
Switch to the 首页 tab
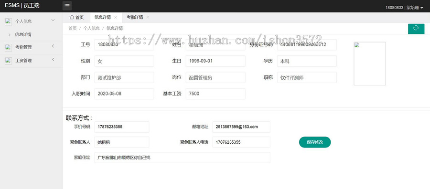click(x=76, y=17)
